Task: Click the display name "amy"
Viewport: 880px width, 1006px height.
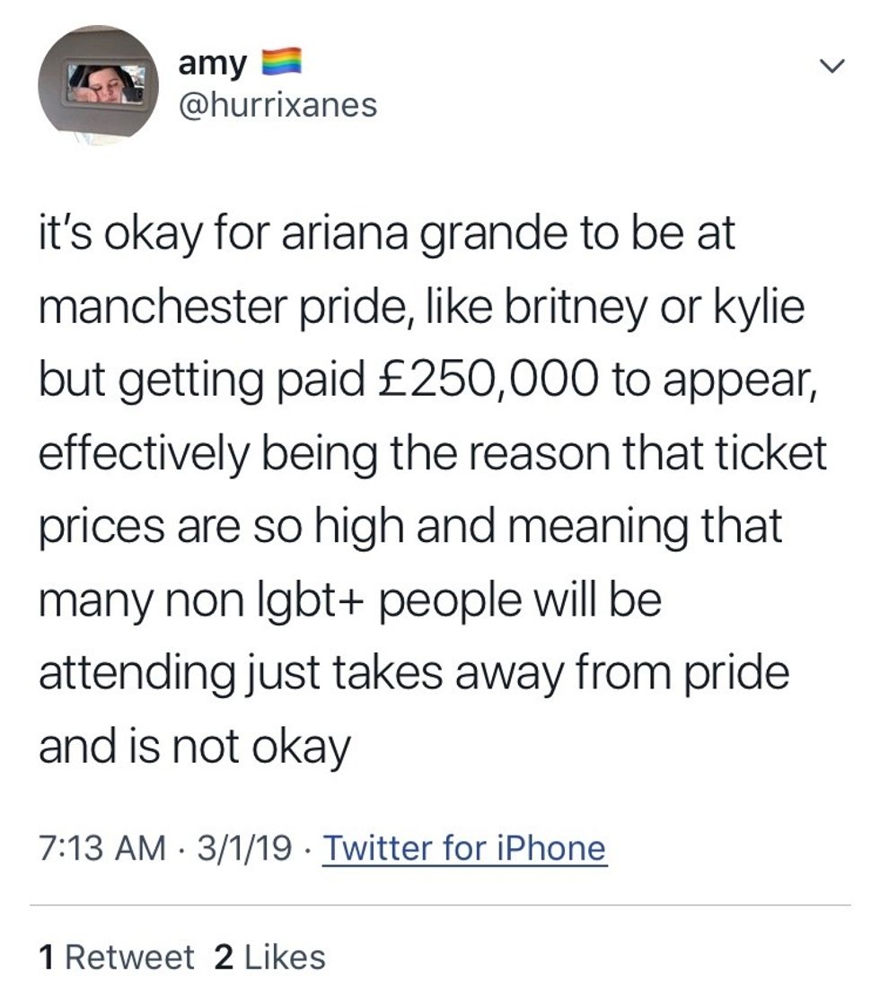Action: (x=214, y=64)
